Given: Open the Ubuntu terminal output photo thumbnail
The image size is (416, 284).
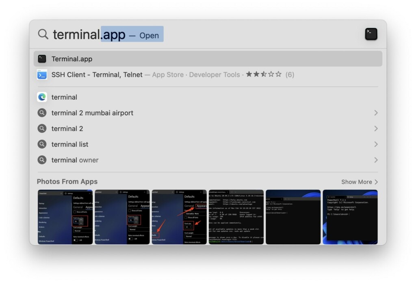Looking at the screenshot, I should coord(236,217).
